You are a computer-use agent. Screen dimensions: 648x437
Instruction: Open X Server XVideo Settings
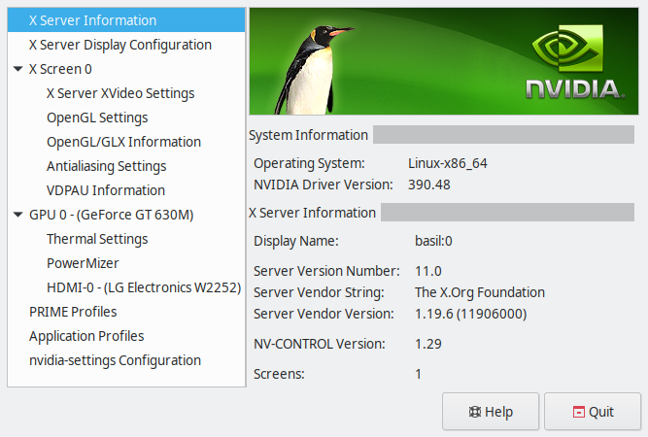[120, 93]
